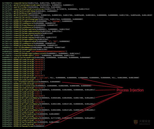Select the GetThreadContext call line
Viewport: 154px width, 129px height.
click(x=31, y=114)
